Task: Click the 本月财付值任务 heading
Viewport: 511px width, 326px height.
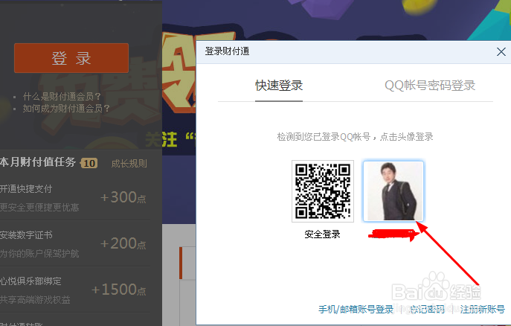Action: click(x=38, y=162)
